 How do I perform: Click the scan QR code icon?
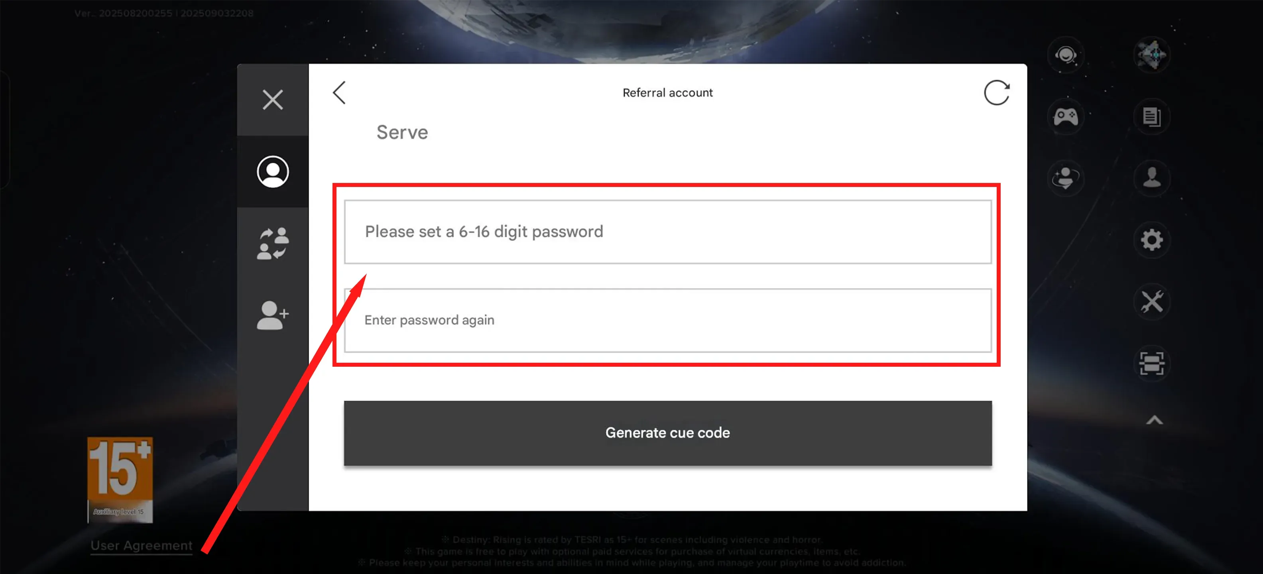coord(1151,363)
